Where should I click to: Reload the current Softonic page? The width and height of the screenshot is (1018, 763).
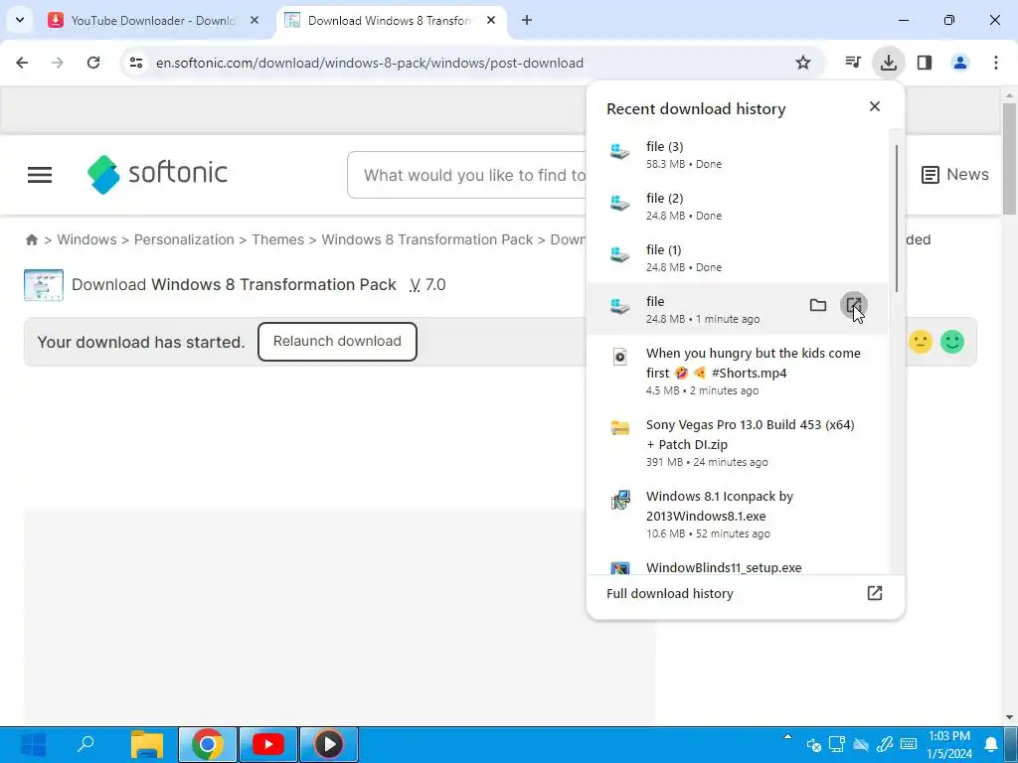point(93,63)
